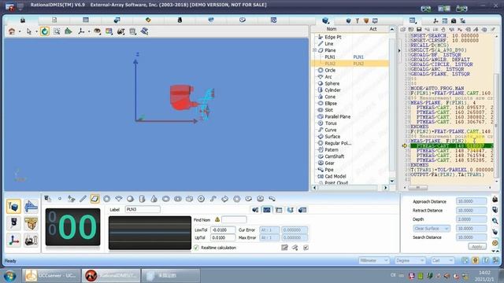This screenshot has height=283, width=504.
Task: Select the Line measurement tool icon
Action: coord(83,199)
